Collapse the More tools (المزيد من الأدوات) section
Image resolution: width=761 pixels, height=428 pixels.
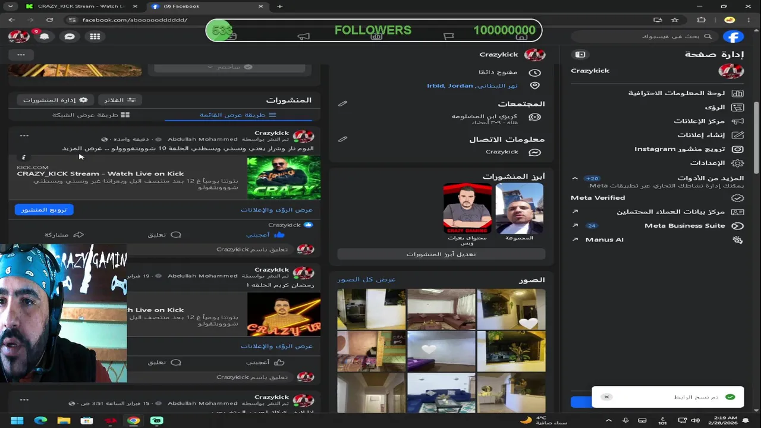pos(575,178)
